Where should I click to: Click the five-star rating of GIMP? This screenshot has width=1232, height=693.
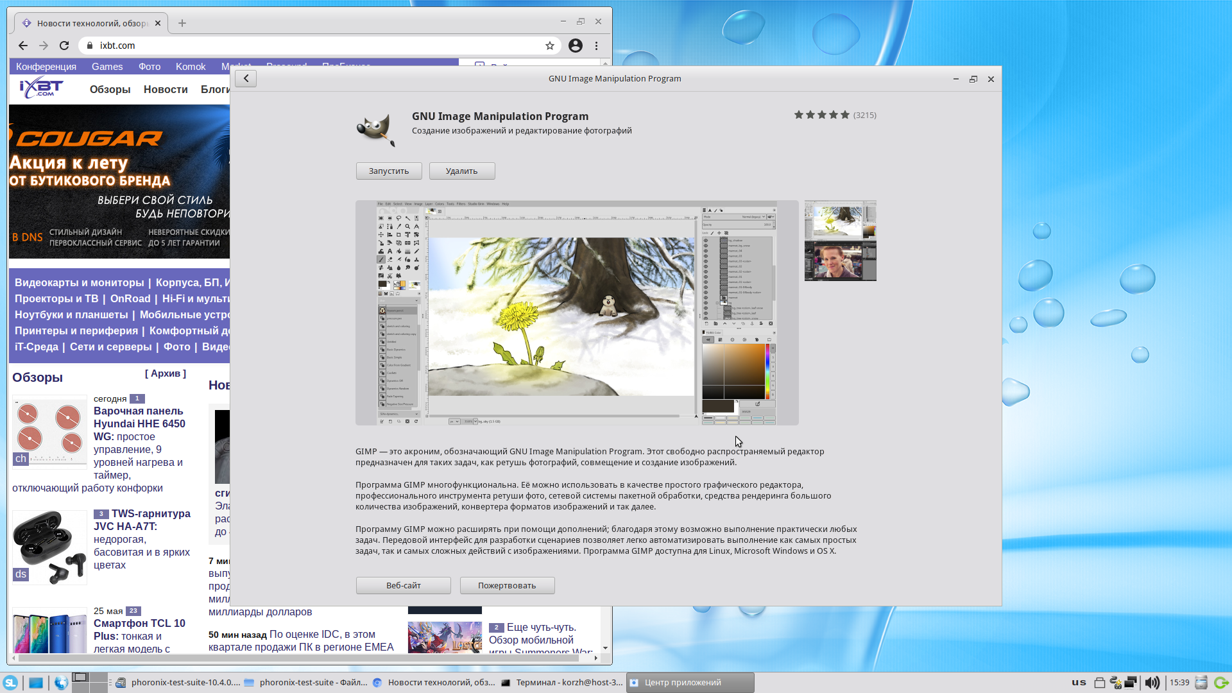[x=822, y=115]
